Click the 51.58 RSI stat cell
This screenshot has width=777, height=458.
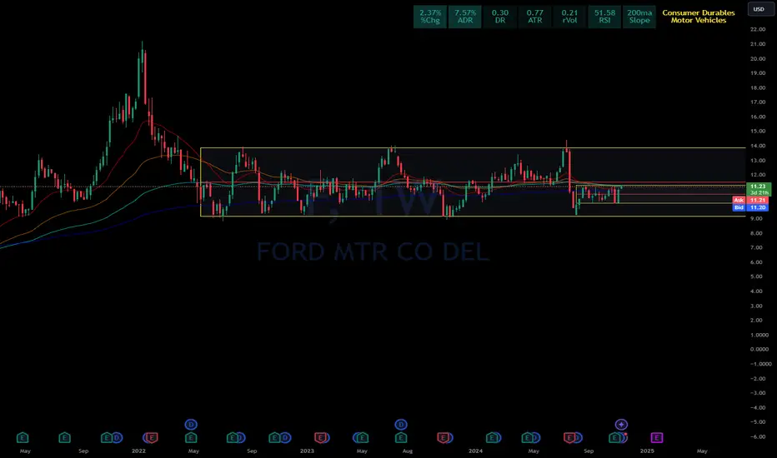click(x=604, y=17)
